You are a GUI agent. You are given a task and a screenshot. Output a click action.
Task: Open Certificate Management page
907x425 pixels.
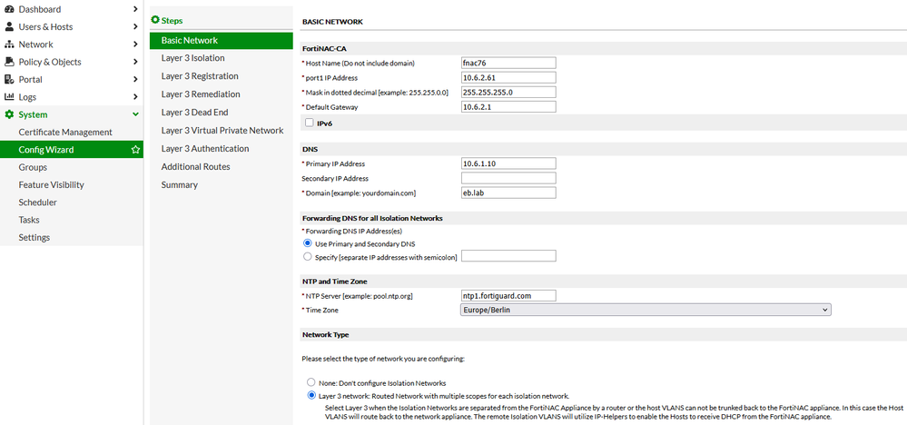tap(65, 133)
